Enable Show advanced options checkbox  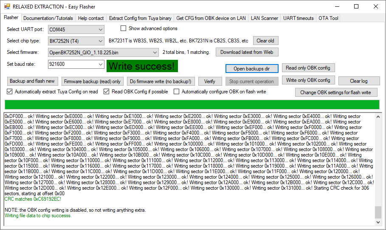pyautogui.click(x=123, y=28)
